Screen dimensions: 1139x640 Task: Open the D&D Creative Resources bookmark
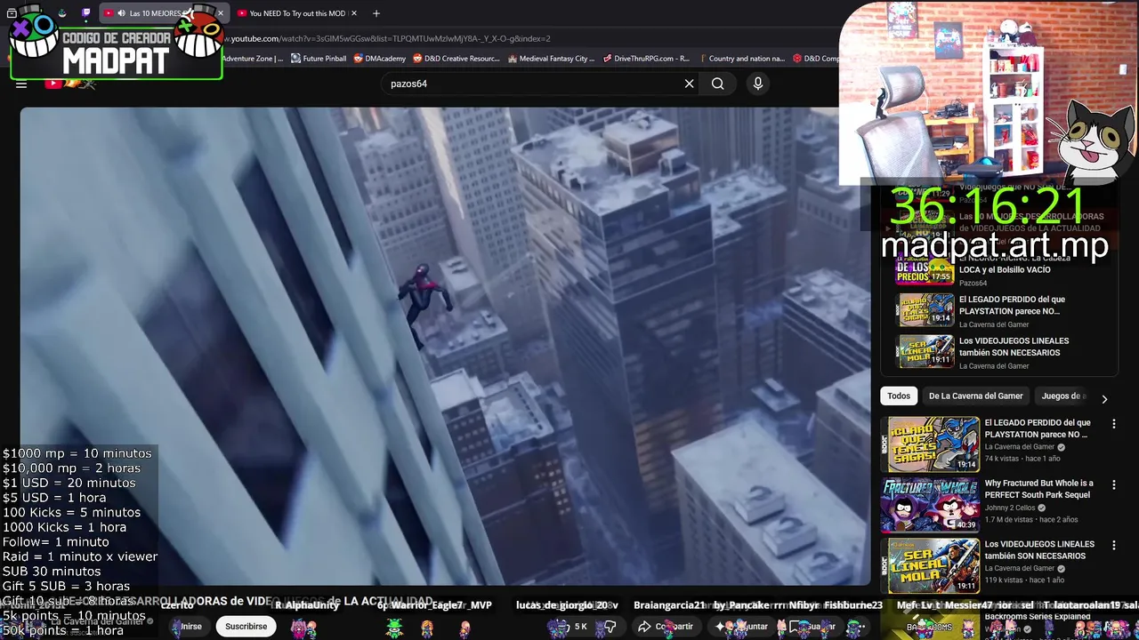pos(456,59)
